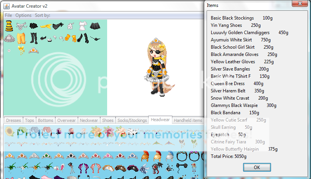Screen dimensions: 311x179
Task: Click the Queen Bee striped dress icon
Action: coord(9,26)
